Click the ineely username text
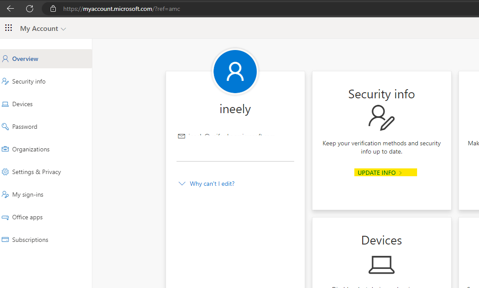This screenshot has height=288, width=479. coord(235,109)
